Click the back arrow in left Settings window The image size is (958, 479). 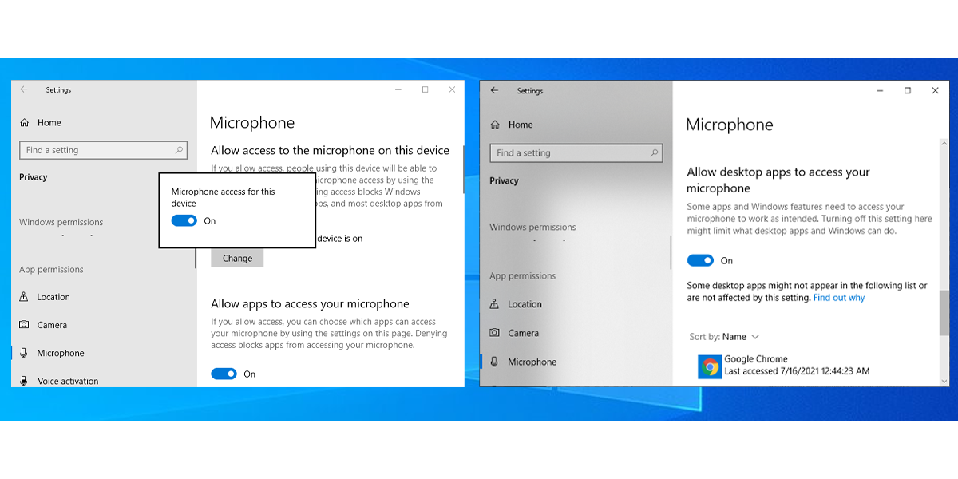coord(24,90)
